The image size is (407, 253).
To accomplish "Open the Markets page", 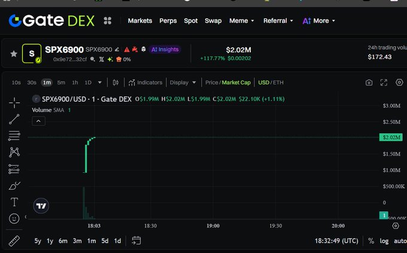I will pyautogui.click(x=140, y=21).
